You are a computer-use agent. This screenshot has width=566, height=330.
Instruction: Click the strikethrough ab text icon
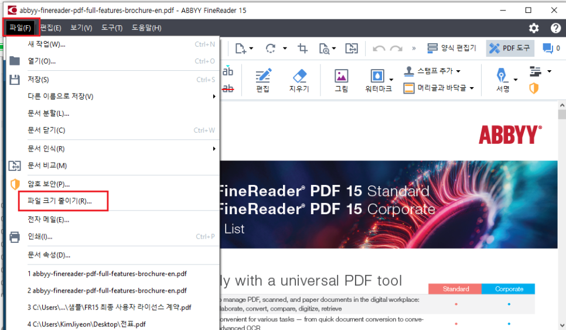click(228, 88)
